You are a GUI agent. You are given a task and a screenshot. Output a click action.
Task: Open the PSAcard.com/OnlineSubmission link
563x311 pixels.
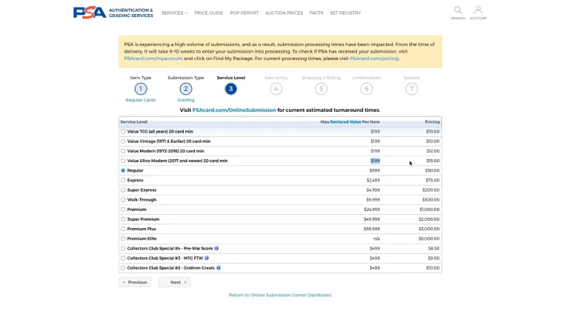(233, 110)
